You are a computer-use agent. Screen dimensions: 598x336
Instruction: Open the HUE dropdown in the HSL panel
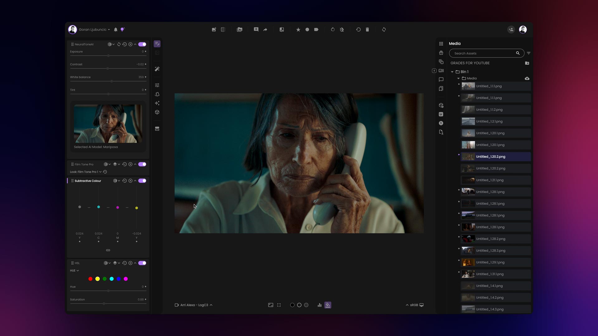[74, 270]
